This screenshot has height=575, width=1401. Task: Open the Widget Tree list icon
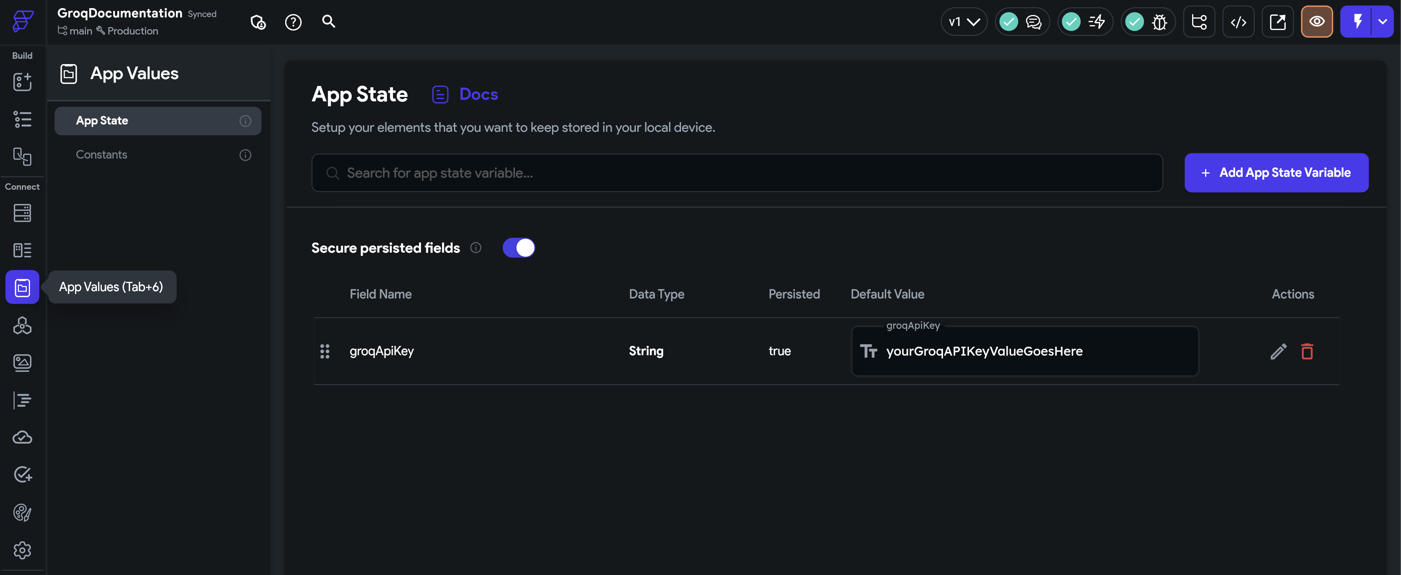click(22, 119)
